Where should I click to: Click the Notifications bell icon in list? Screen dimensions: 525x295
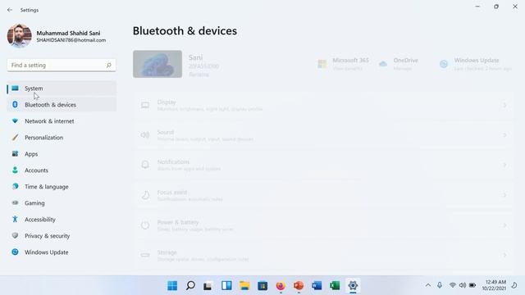point(145,165)
